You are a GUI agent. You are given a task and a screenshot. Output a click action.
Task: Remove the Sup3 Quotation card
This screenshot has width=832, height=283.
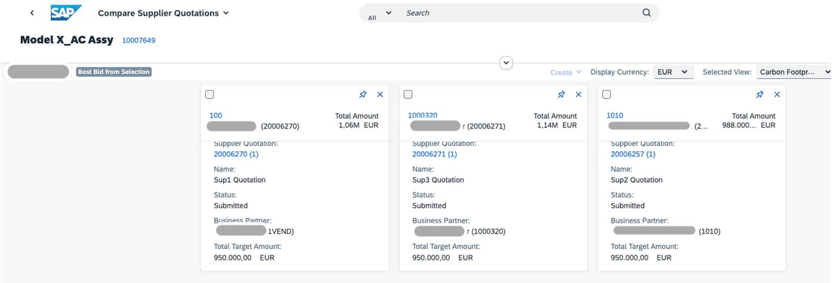coord(578,94)
